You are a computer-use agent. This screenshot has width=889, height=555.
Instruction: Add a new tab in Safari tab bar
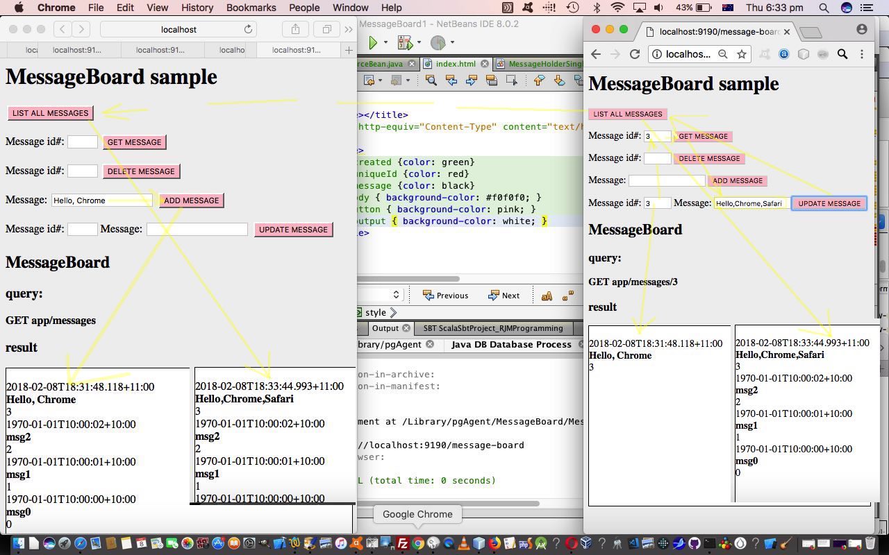tap(349, 50)
